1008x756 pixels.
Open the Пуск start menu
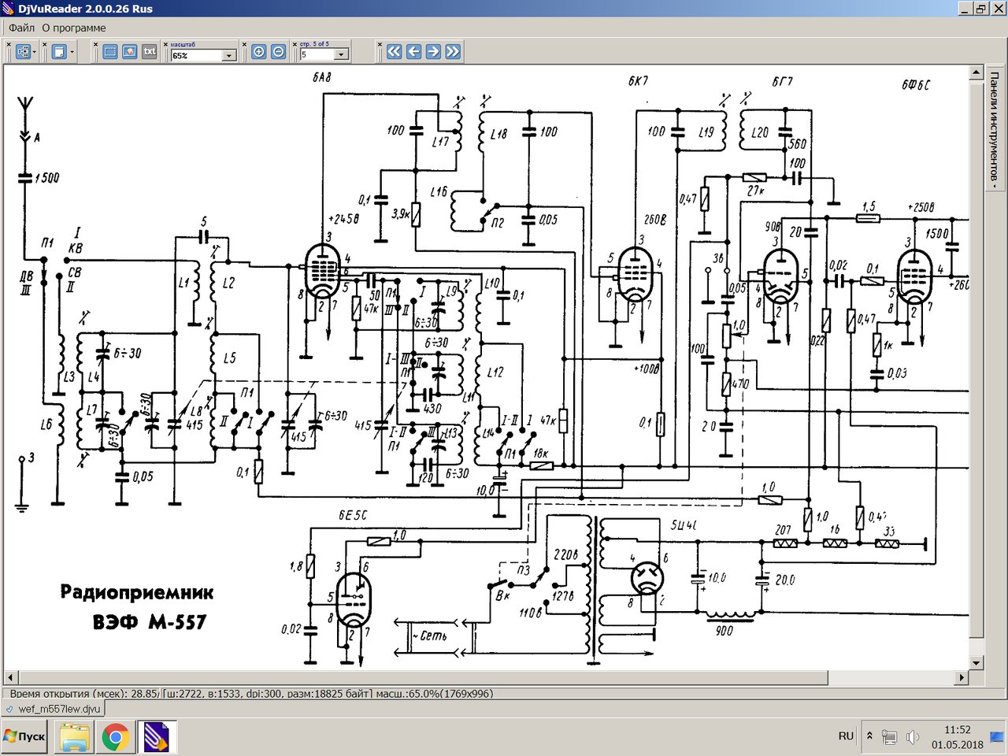coord(24,737)
